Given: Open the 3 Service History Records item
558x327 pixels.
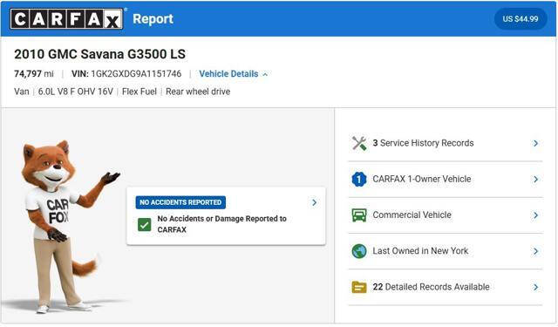Looking at the screenshot, I should coord(446,143).
